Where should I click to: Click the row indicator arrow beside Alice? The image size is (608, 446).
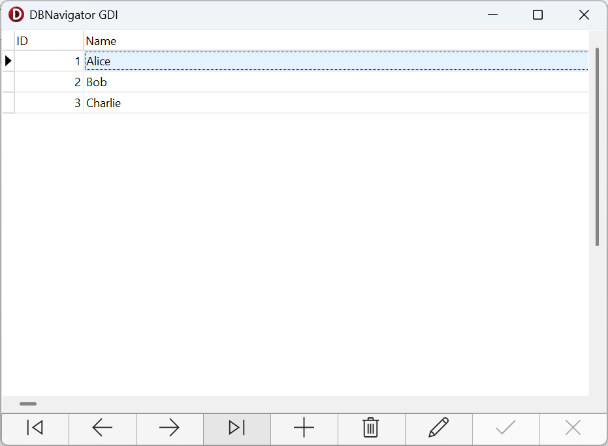click(8, 61)
